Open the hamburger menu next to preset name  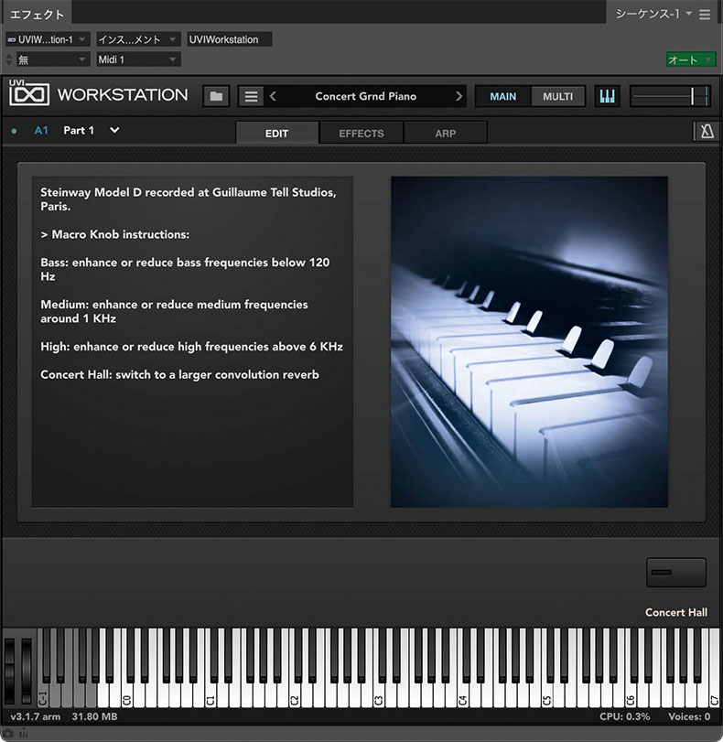[x=251, y=97]
